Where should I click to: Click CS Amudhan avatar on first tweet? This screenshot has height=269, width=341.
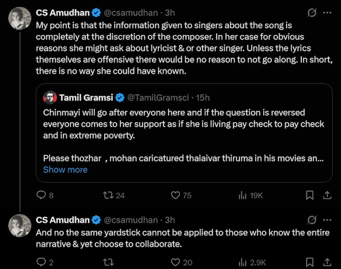tap(20, 19)
